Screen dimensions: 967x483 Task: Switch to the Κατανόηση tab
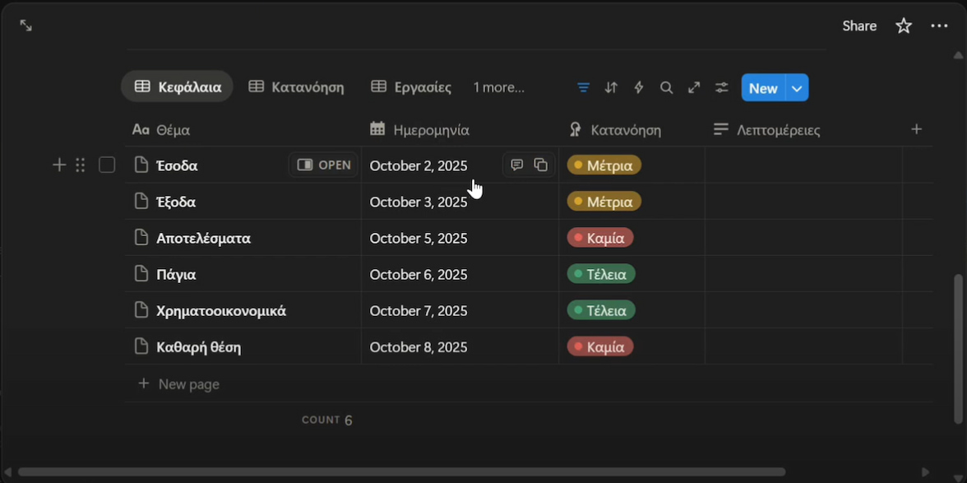(x=297, y=87)
